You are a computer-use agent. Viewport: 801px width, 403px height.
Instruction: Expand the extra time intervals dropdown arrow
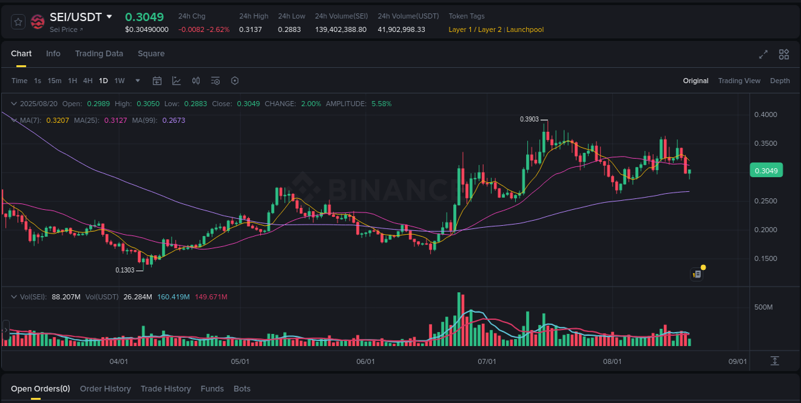[137, 81]
